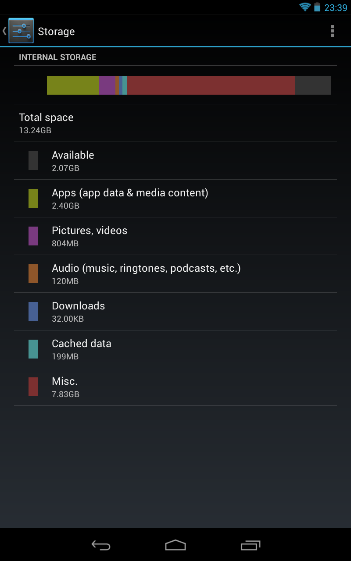
Task: Click the red Misc segment in storage bar
Action: click(211, 85)
